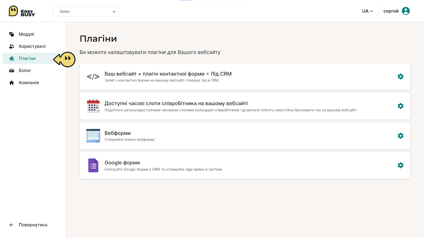Click the user avatar icon
This screenshot has height=238, width=424.
click(406, 11)
